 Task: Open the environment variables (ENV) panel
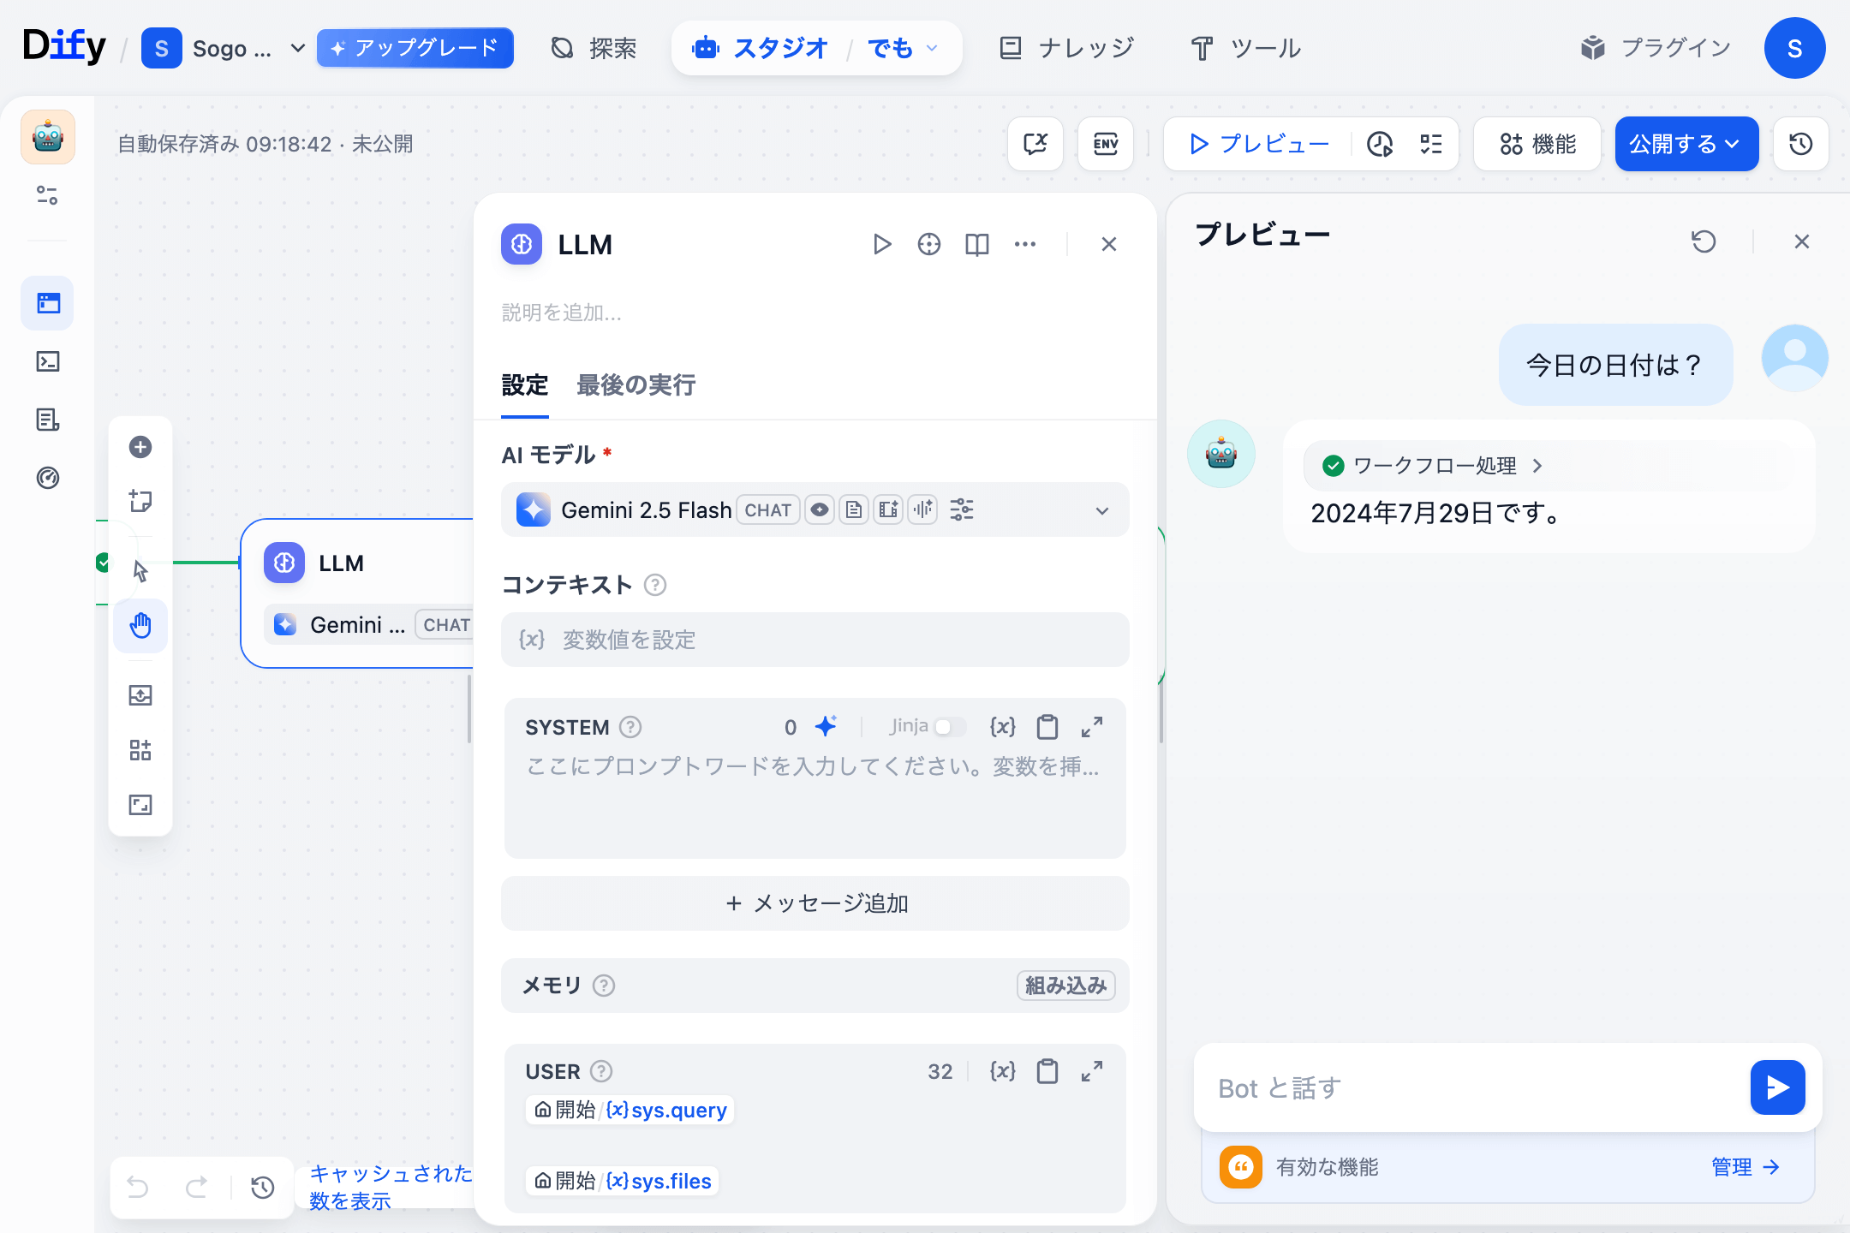click(x=1106, y=144)
